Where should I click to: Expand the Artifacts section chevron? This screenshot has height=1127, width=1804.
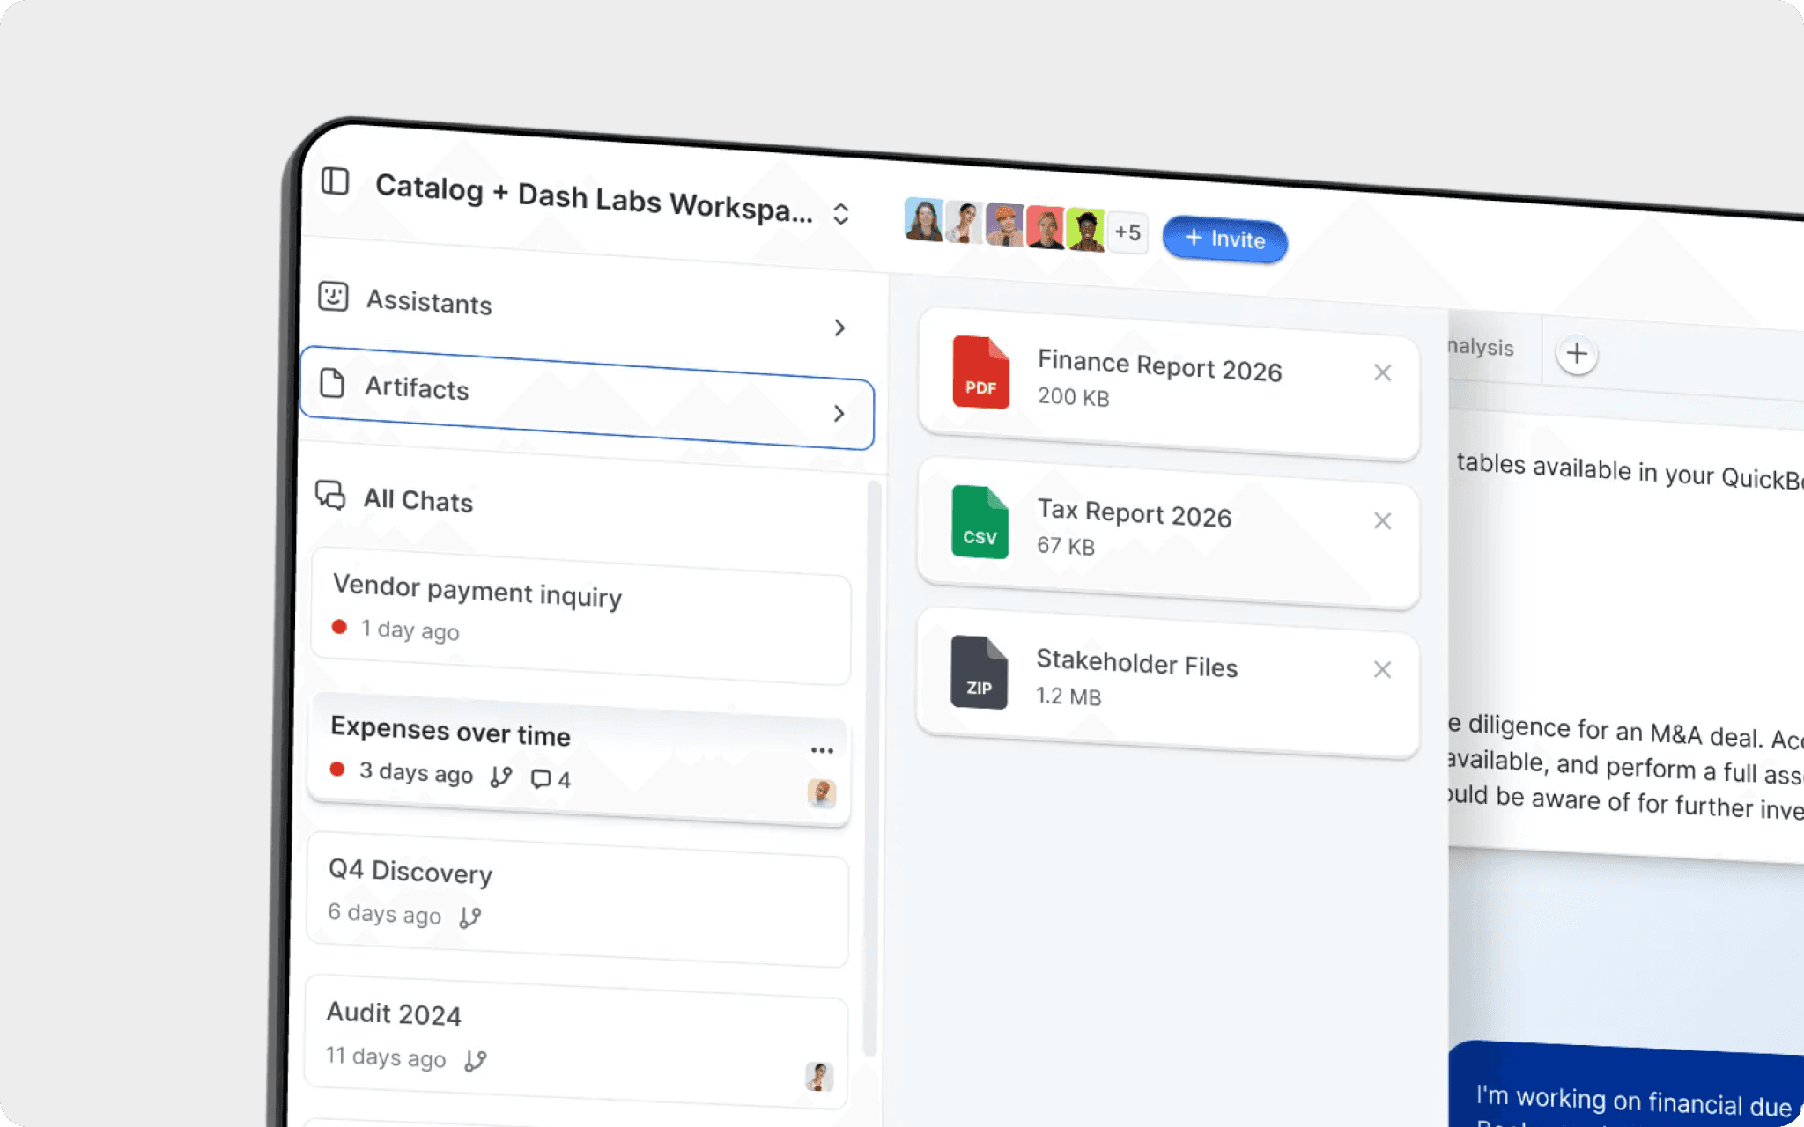tap(839, 414)
